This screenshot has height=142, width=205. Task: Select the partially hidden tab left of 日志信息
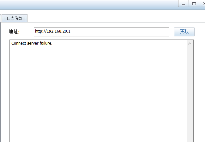coord(0,18)
